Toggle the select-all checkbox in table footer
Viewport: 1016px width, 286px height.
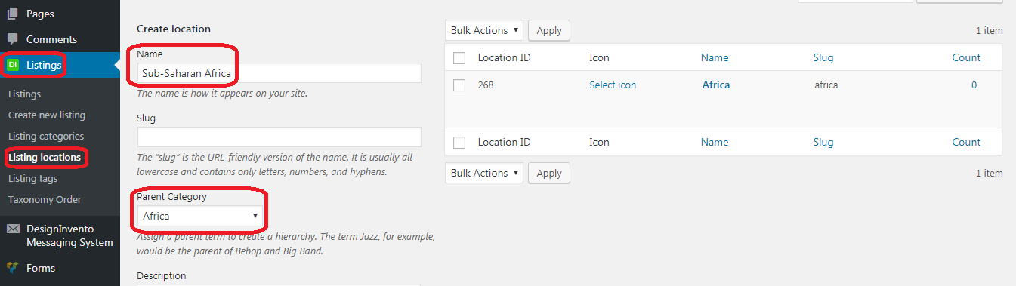[459, 143]
